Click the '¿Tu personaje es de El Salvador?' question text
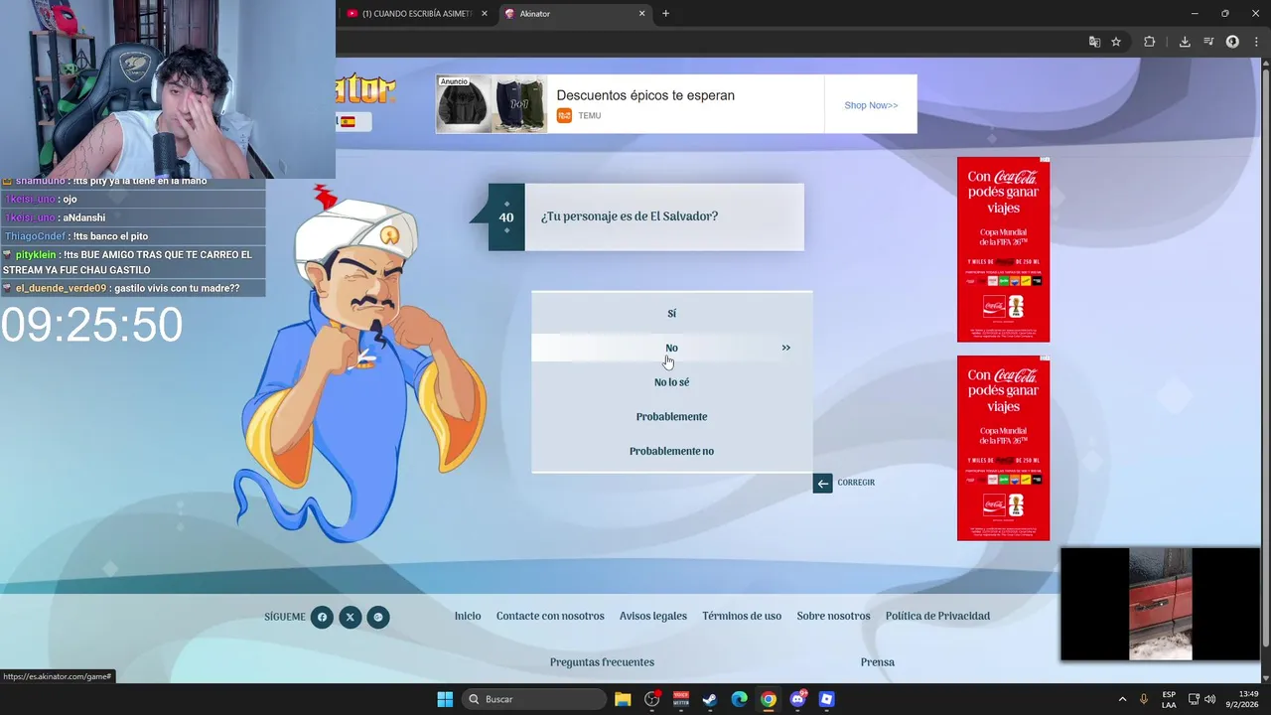The height and width of the screenshot is (715, 1271). (630, 216)
